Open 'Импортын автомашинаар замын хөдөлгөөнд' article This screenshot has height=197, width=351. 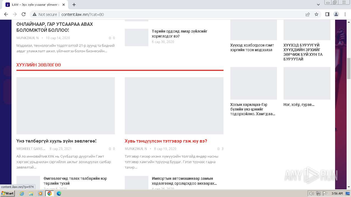[184, 181]
